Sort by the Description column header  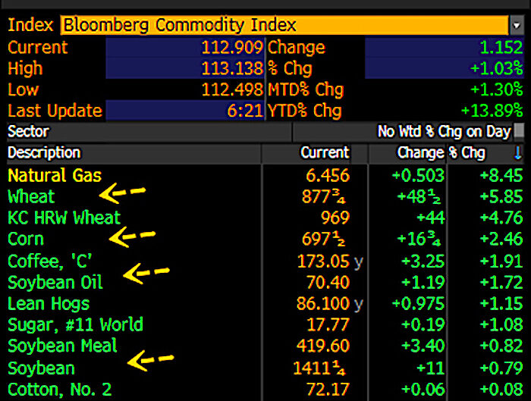[44, 152]
